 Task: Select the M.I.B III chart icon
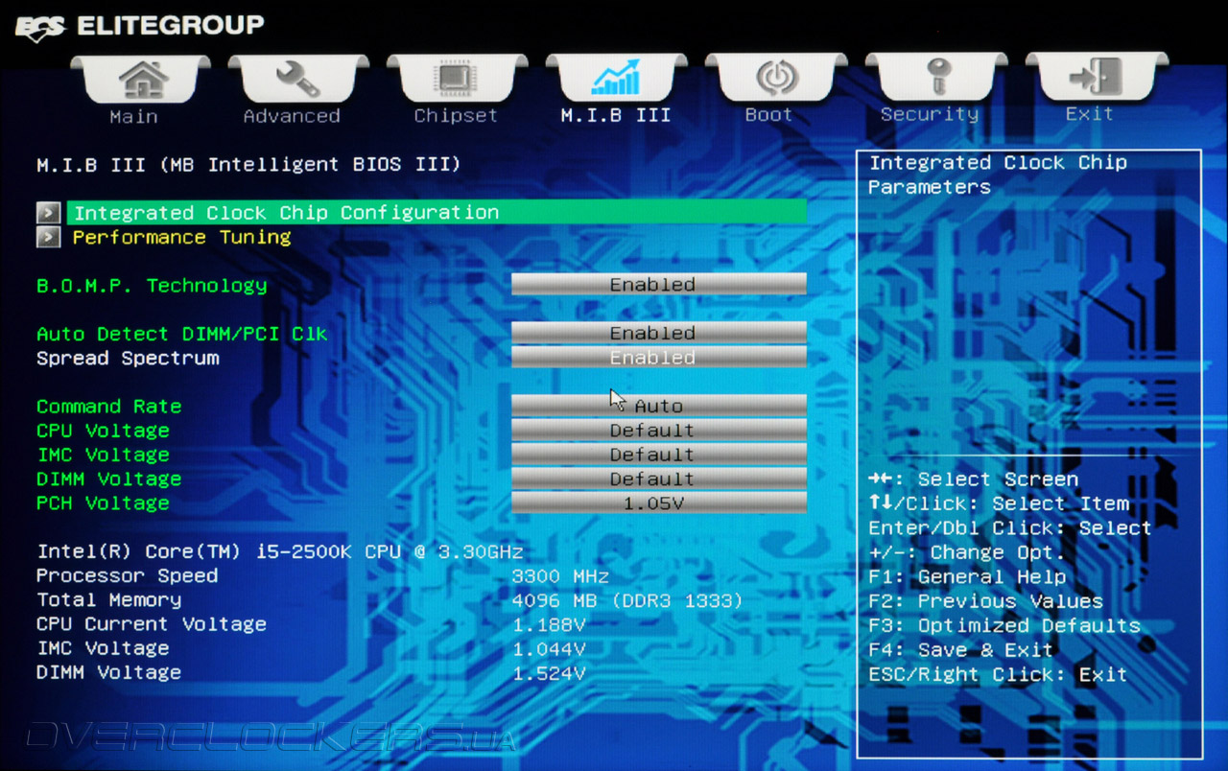(616, 78)
